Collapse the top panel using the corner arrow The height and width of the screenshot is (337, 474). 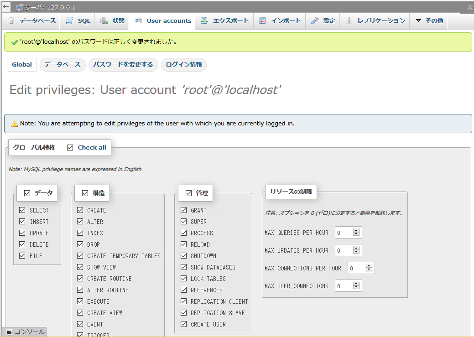[x=470, y=8]
